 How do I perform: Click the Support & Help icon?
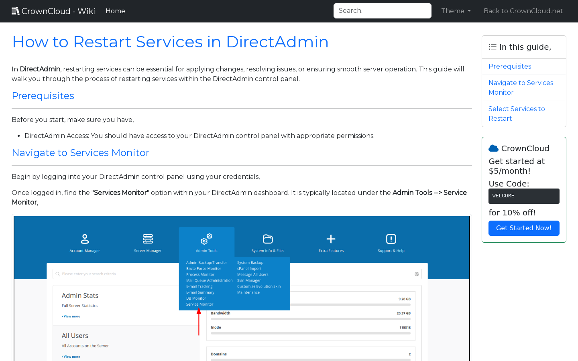[x=391, y=239]
